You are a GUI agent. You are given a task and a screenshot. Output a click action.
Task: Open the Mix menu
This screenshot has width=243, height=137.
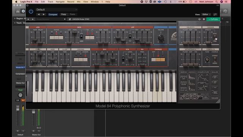tap(79, 2)
